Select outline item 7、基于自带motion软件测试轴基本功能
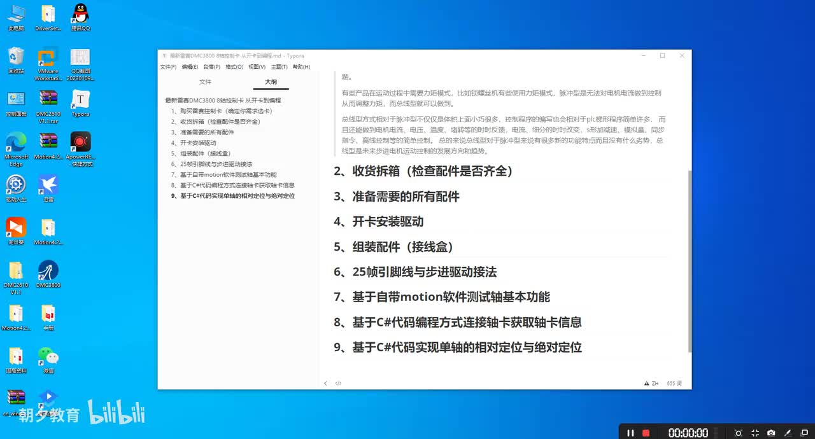This screenshot has width=815, height=439. [x=223, y=175]
